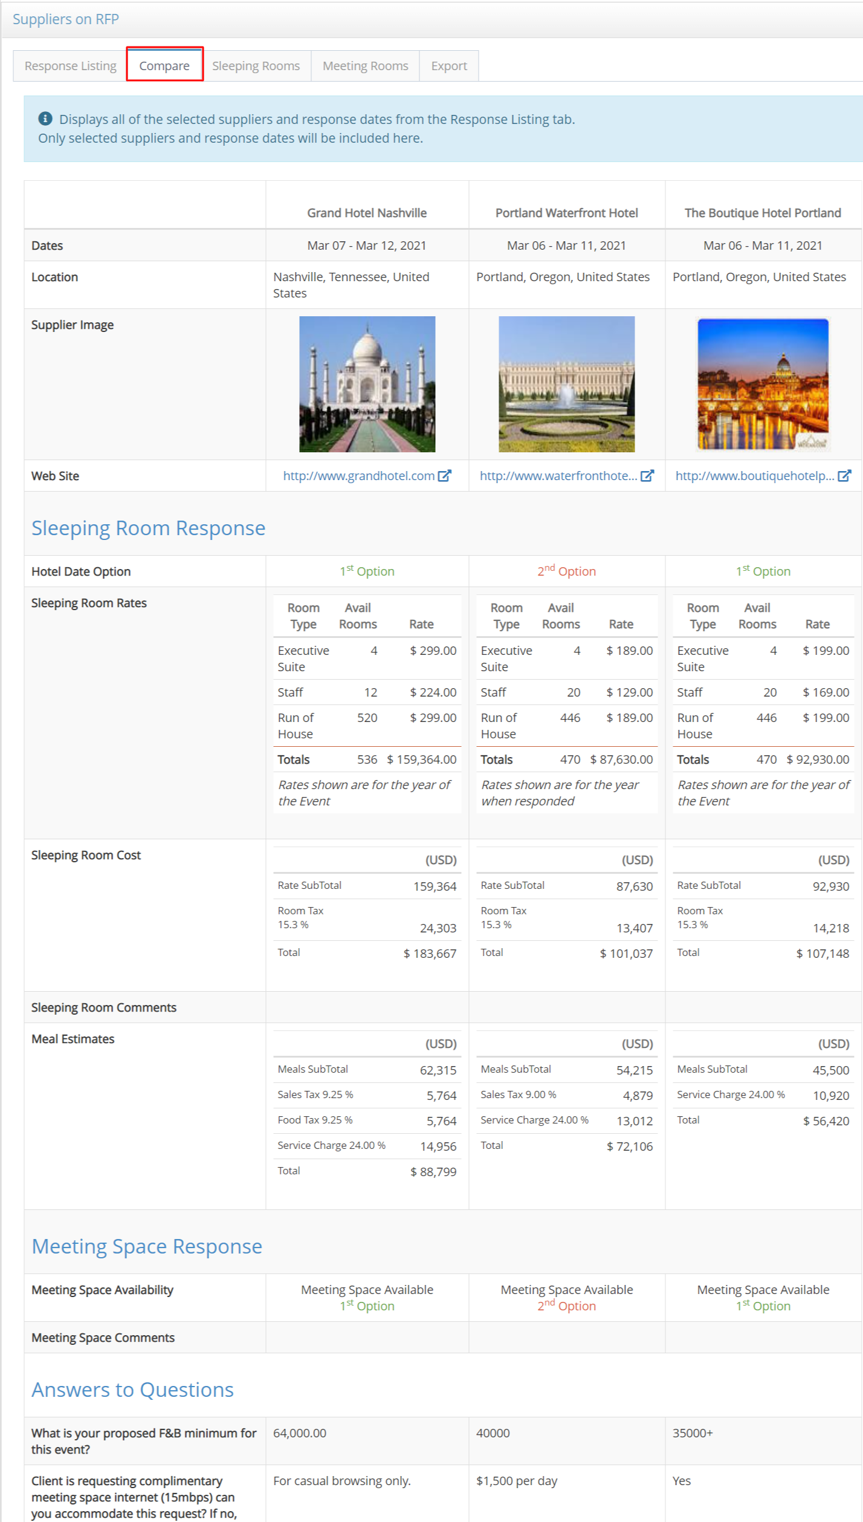Open the grandhotel.com website link

358,476
